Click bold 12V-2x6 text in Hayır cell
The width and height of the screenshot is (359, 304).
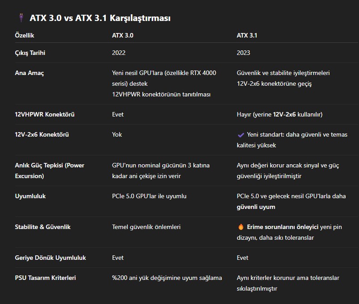coord(284,114)
